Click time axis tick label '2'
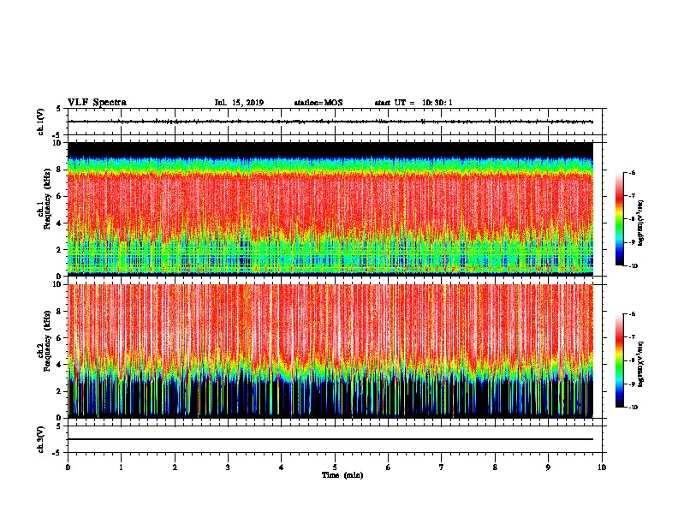Image resolution: width=678 pixels, height=524 pixels. point(175,467)
